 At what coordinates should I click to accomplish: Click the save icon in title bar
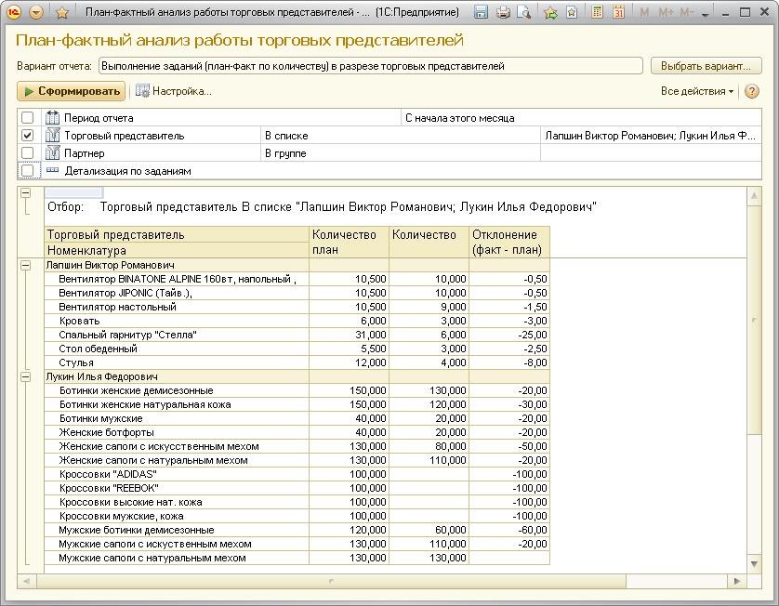481,13
